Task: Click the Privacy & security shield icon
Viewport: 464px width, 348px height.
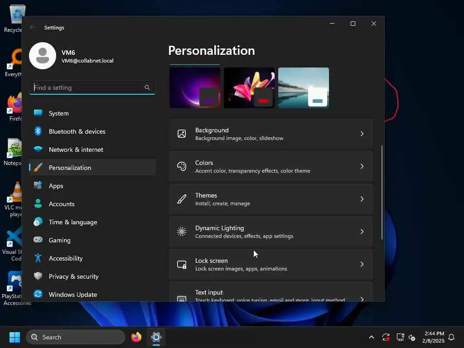Action: 38,276
